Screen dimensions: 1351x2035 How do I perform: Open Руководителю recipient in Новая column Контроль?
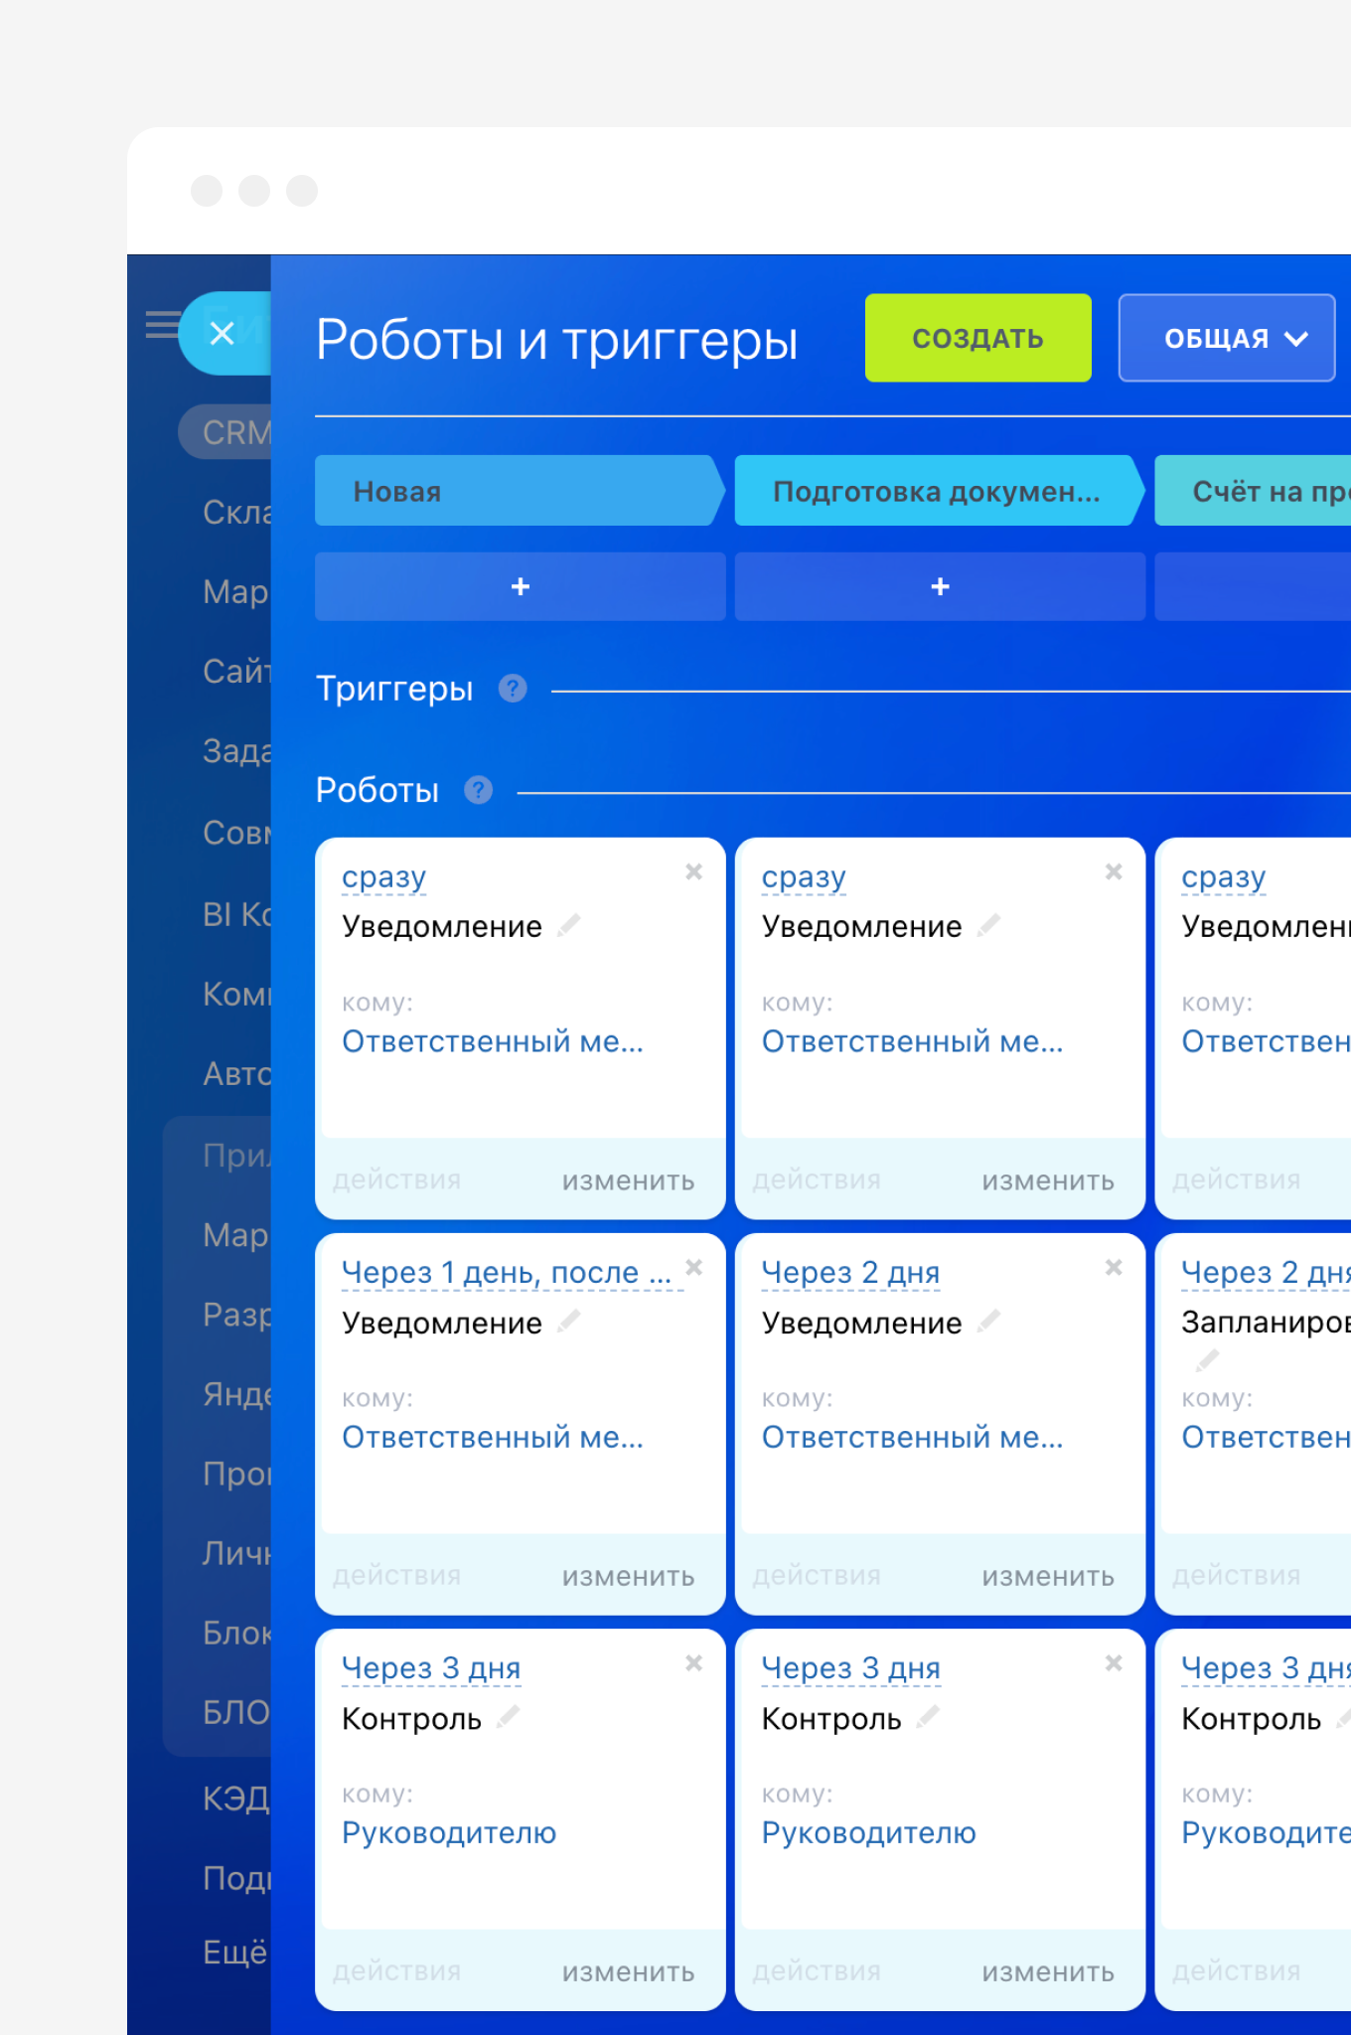(449, 1832)
